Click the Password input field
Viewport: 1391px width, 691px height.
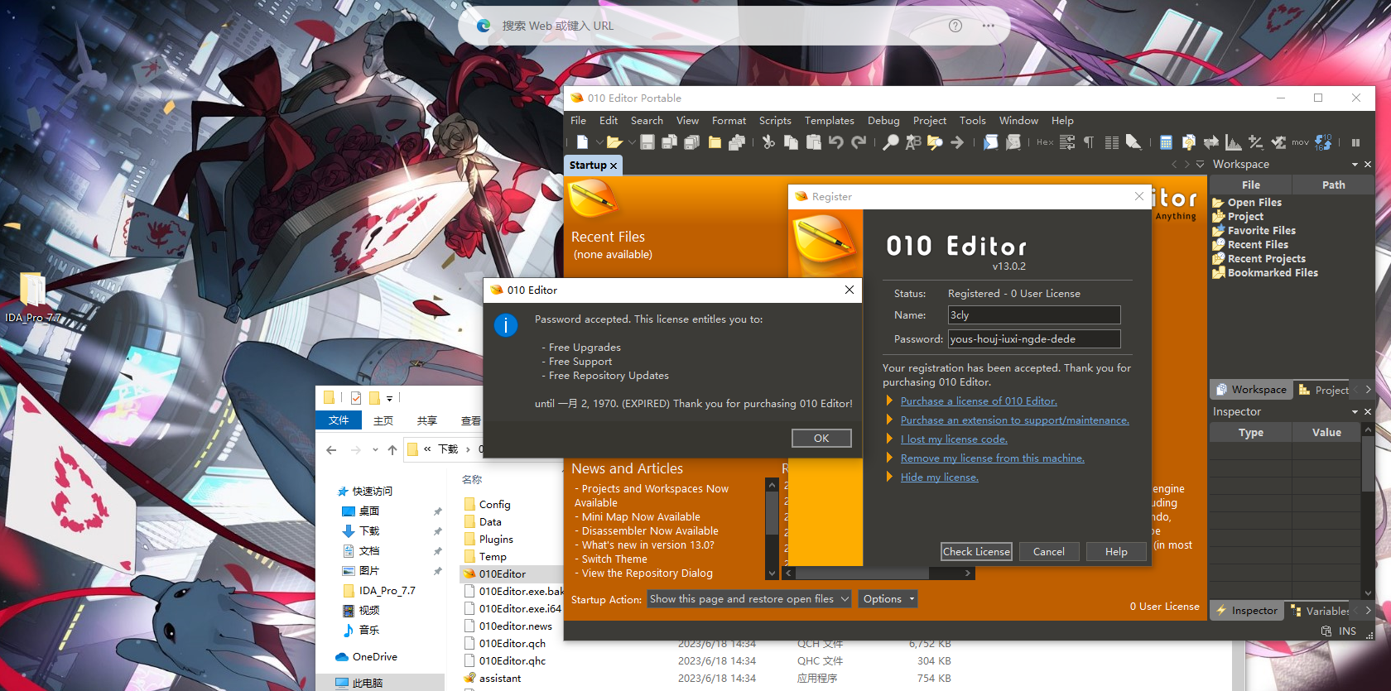[x=1033, y=339]
